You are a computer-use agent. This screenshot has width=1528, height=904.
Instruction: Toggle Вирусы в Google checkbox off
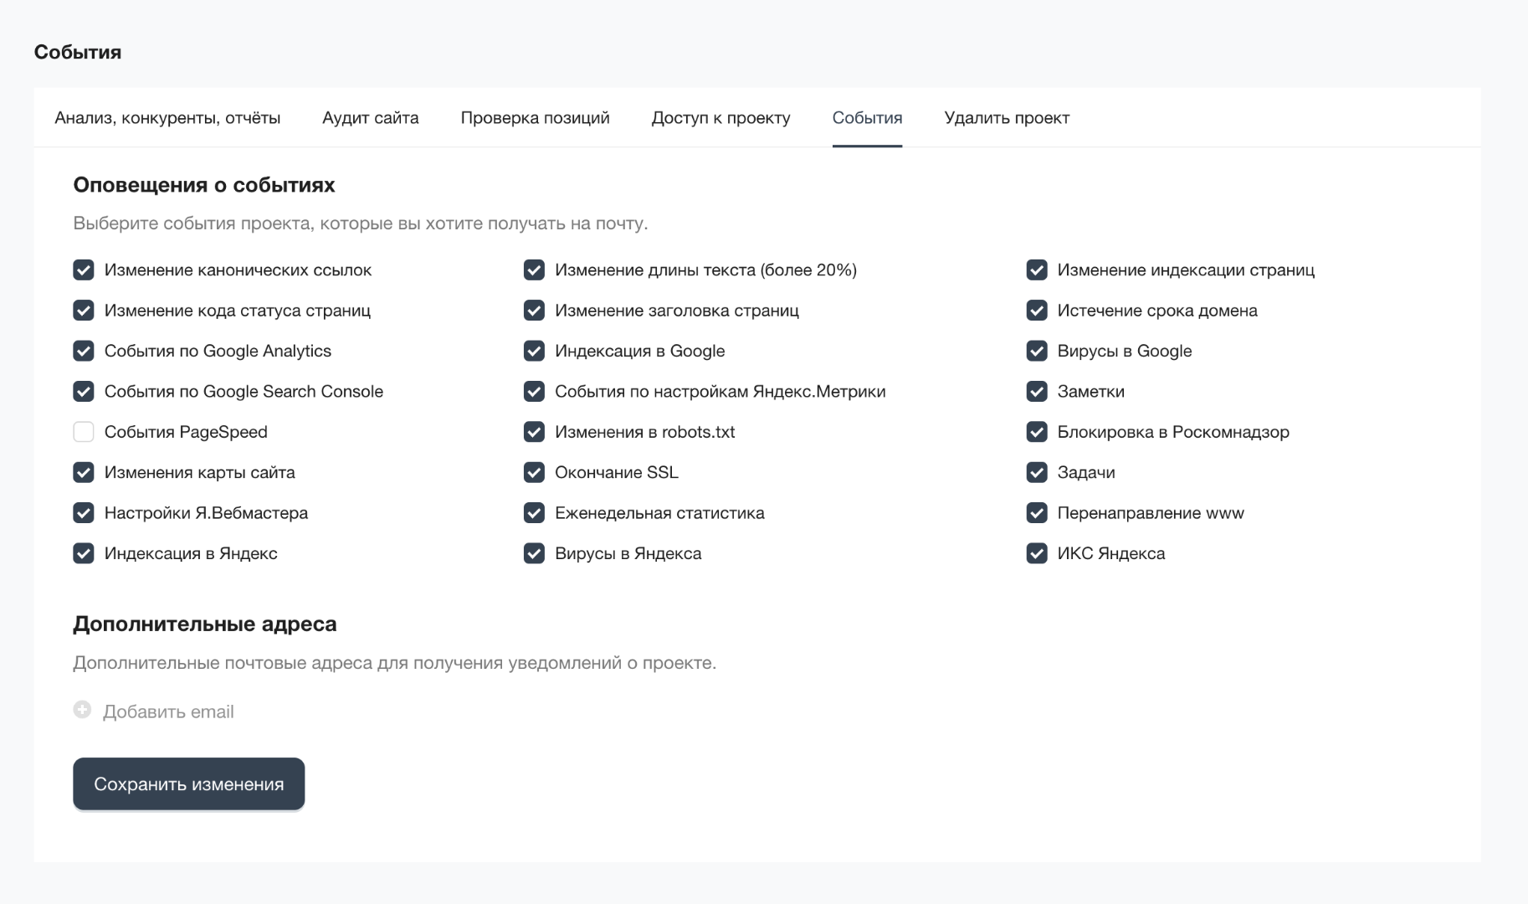pos(1037,352)
